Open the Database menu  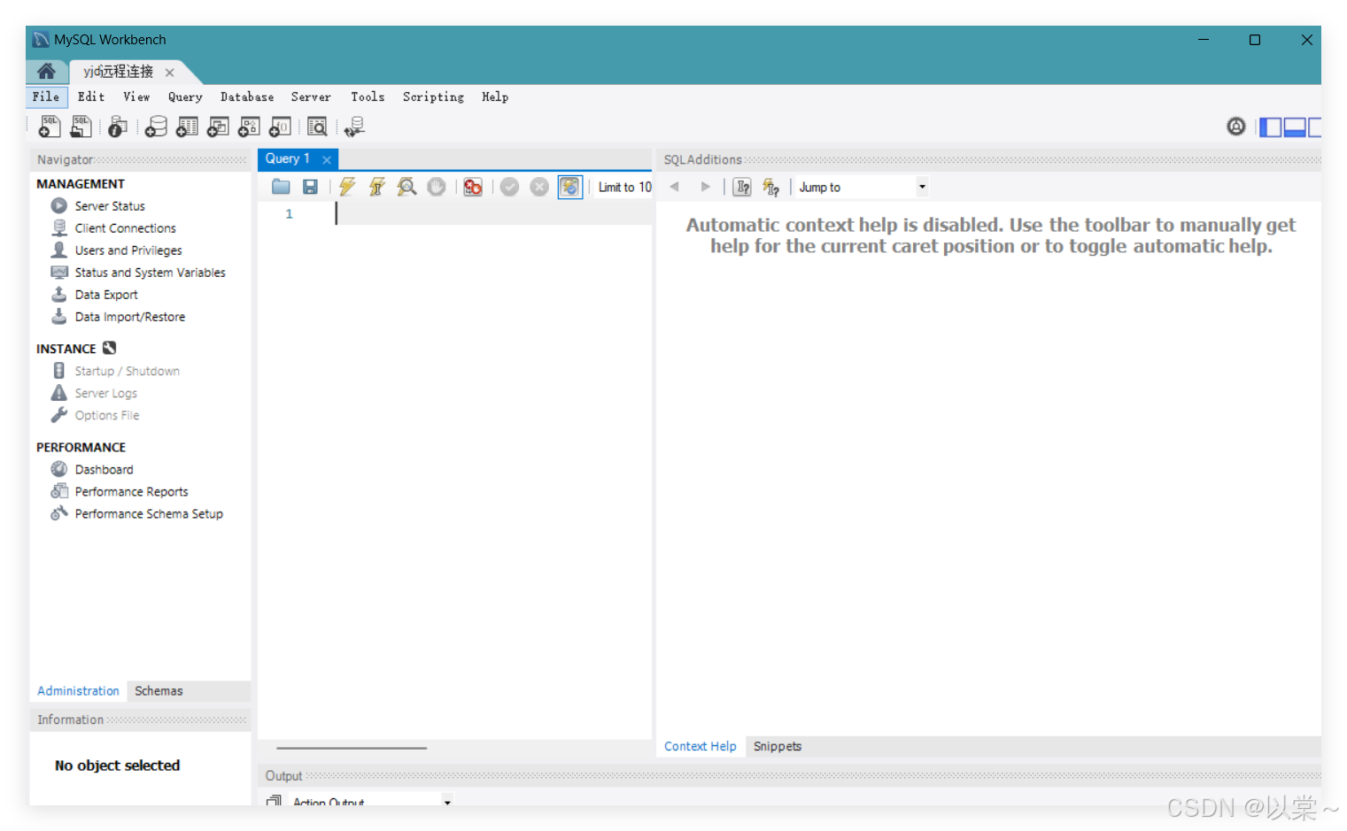tap(247, 97)
